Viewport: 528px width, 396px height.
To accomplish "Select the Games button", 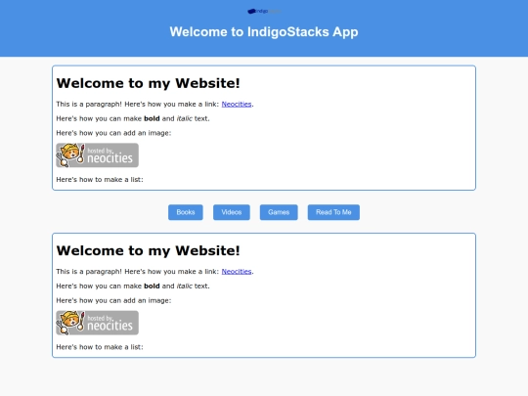I will 279,212.
